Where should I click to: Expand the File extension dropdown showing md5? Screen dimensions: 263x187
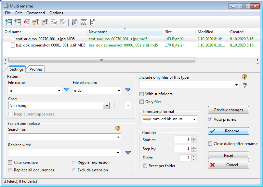click(119, 91)
